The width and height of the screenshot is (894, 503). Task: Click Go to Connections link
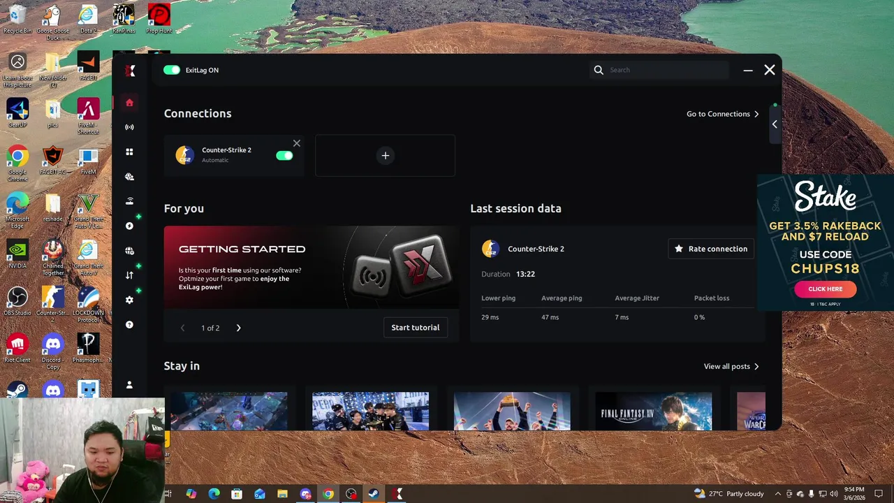[723, 114]
